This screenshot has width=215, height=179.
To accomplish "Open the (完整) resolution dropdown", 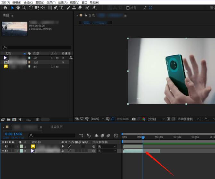I will click(153, 119).
